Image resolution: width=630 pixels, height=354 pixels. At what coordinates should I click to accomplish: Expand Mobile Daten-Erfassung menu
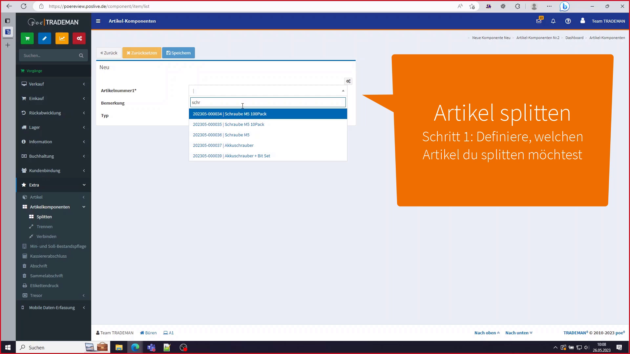click(x=53, y=307)
